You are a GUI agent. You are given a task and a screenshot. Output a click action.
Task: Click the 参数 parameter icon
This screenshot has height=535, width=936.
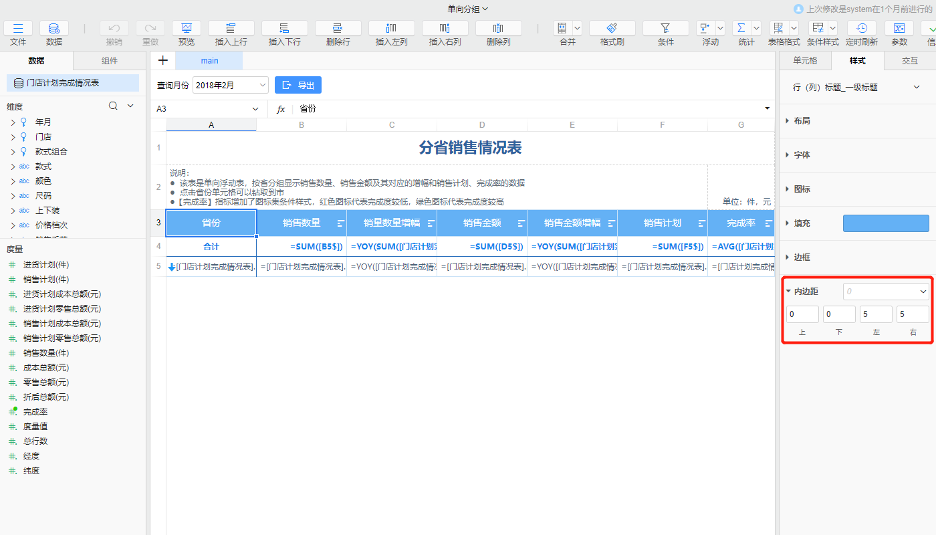tap(899, 29)
